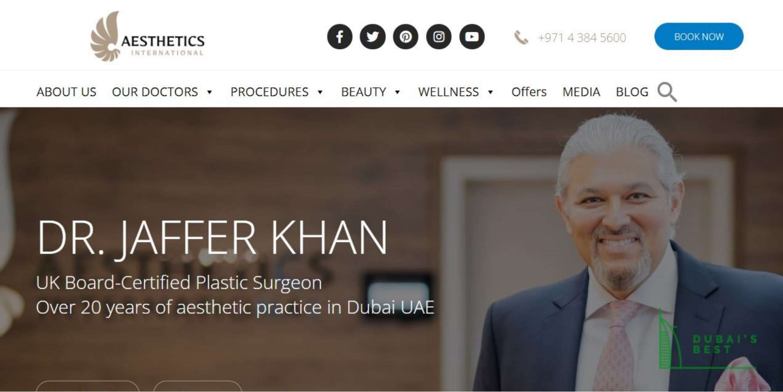Open the Pinterest social icon
The width and height of the screenshot is (783, 392).
pos(405,37)
